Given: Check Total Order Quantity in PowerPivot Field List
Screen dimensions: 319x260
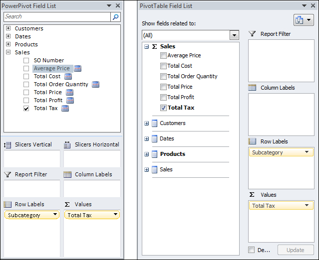Looking at the screenshot, I should [26, 85].
